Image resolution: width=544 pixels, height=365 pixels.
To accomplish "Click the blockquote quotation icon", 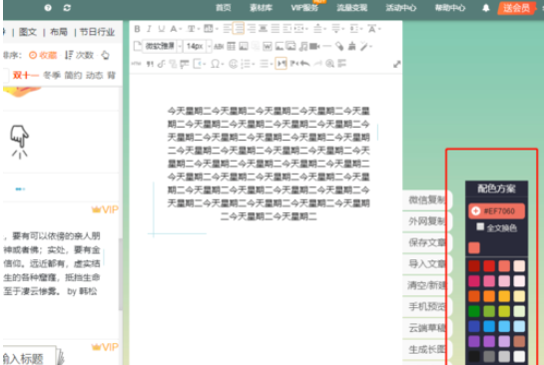I will [x=150, y=64].
